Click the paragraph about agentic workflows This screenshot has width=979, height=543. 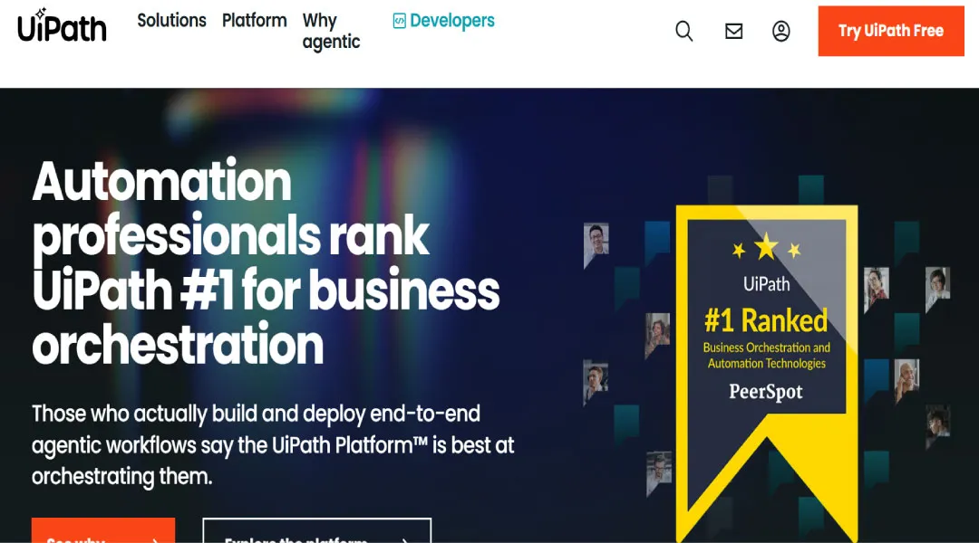tap(272, 444)
